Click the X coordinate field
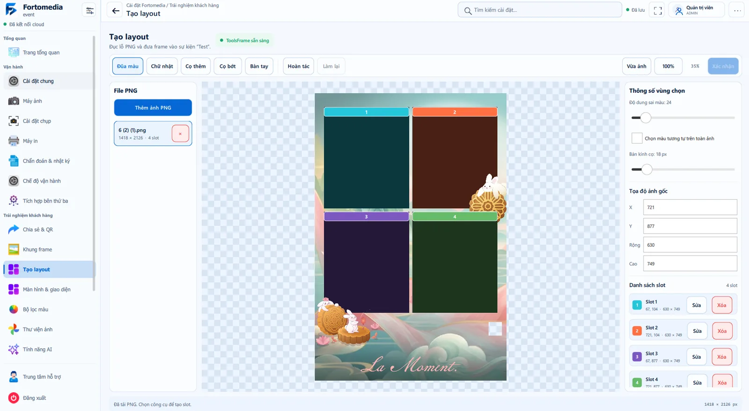The image size is (749, 411). coord(690,207)
